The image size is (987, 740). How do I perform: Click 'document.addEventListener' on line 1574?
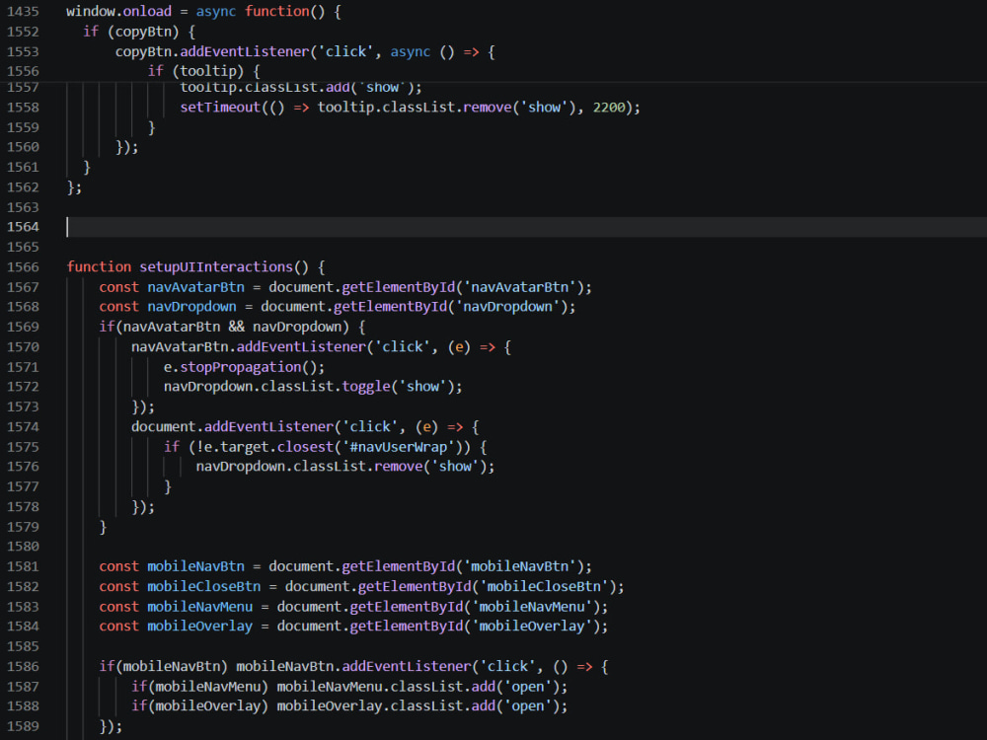tap(232, 426)
